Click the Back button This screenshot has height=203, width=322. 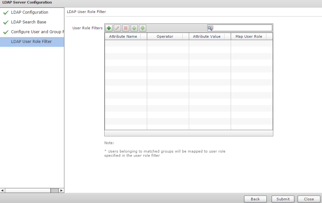tap(255, 199)
